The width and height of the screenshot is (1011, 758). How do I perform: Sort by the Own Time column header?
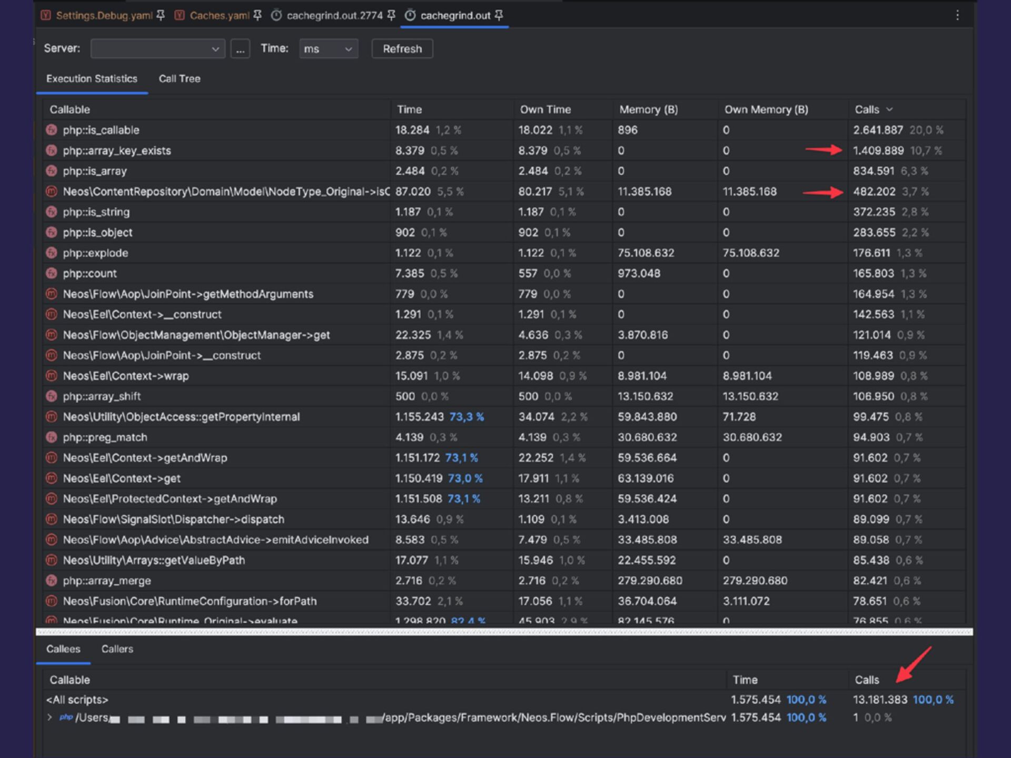coord(546,109)
